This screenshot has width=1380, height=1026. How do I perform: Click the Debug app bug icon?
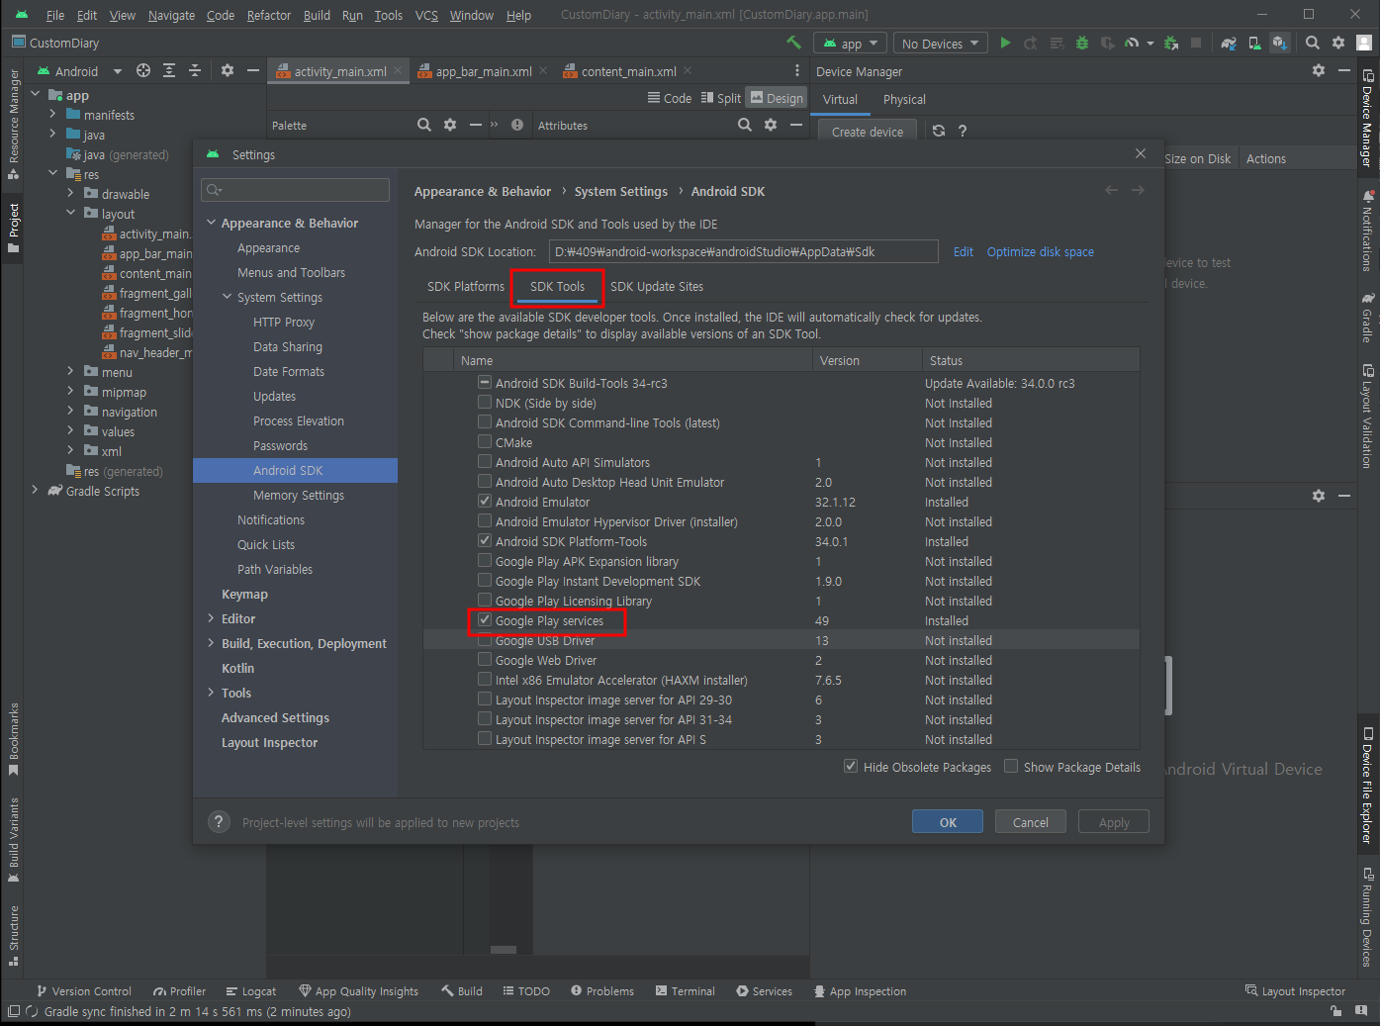coord(1081,43)
